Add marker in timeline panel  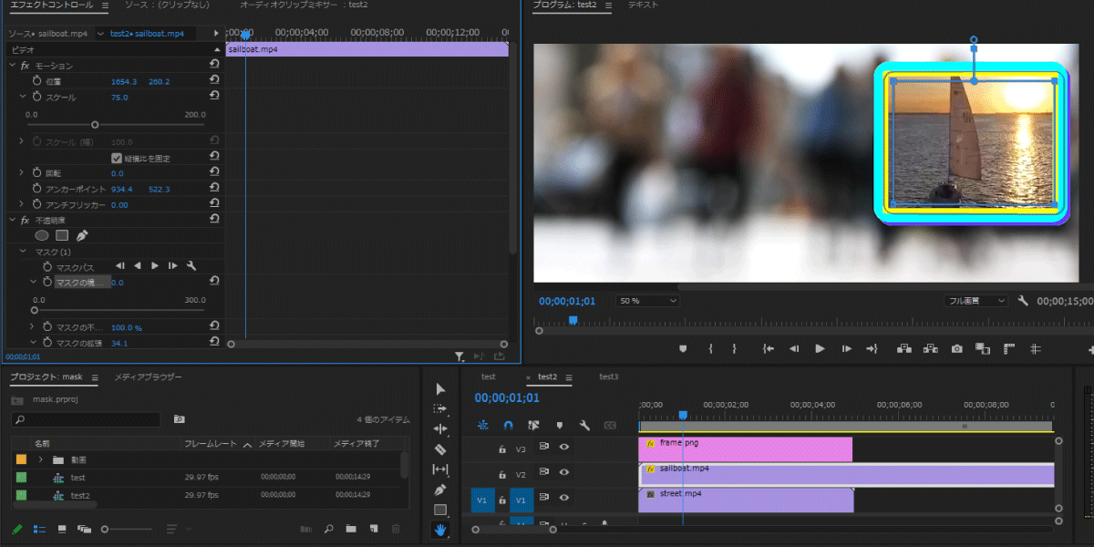coord(560,425)
